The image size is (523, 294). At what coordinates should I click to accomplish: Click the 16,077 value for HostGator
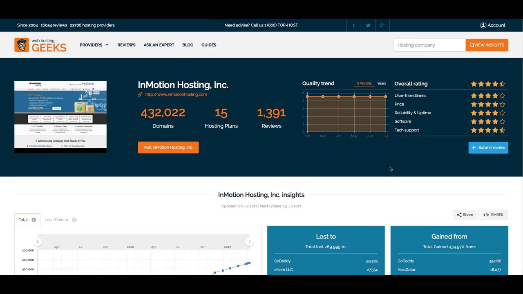tap(495, 269)
